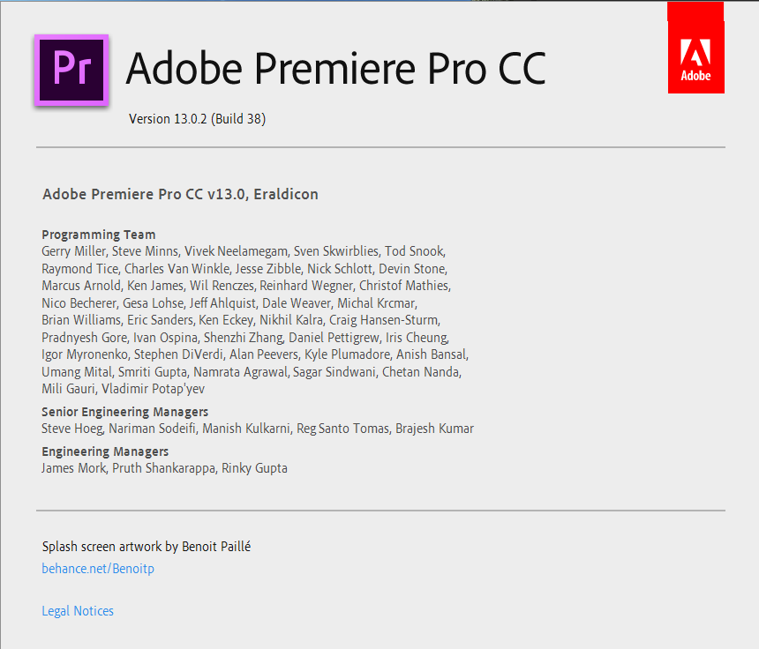Click the name Vladimir Potap'yev

(x=153, y=389)
